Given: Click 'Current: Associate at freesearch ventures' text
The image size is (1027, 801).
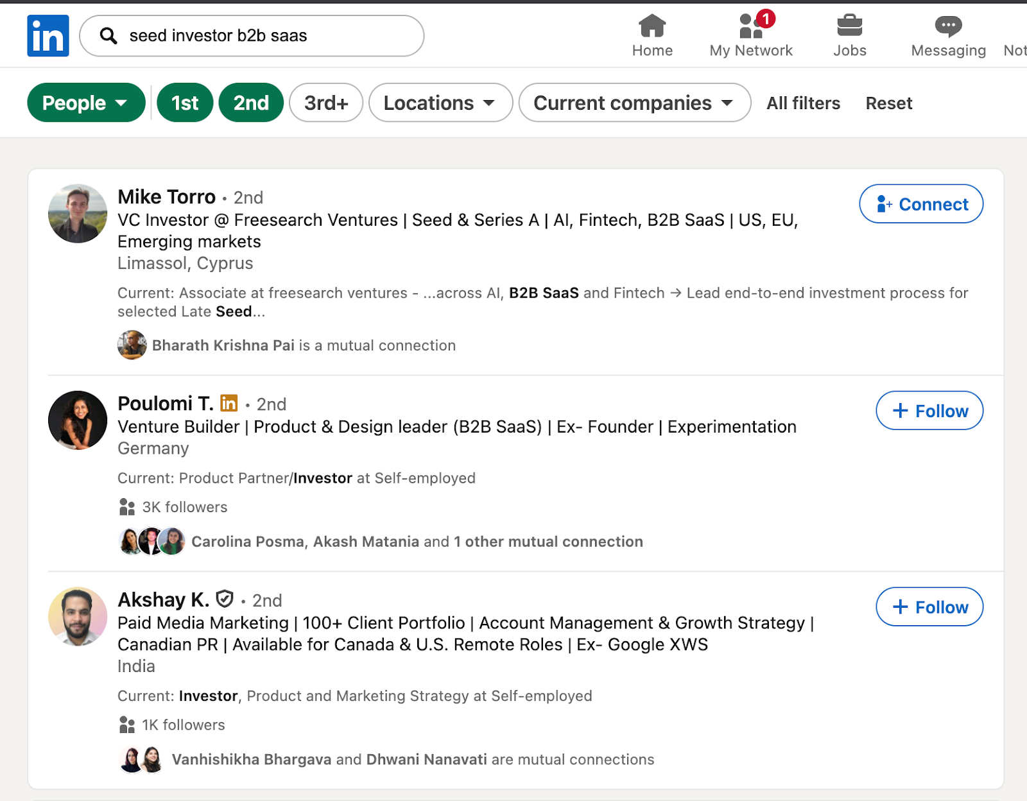Looking at the screenshot, I should 543,302.
